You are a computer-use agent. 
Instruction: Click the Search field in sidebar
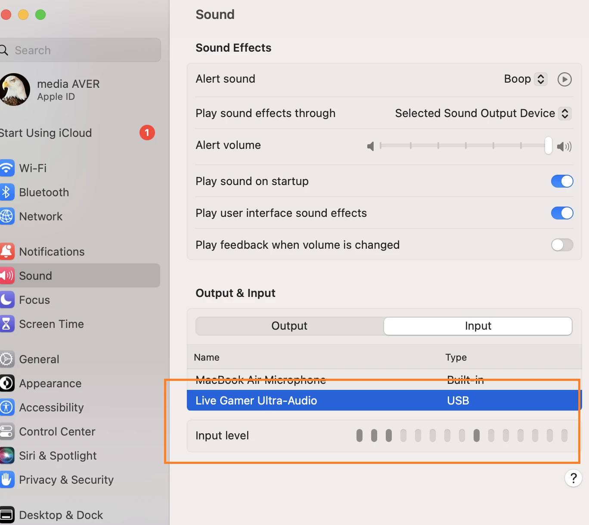click(x=82, y=50)
